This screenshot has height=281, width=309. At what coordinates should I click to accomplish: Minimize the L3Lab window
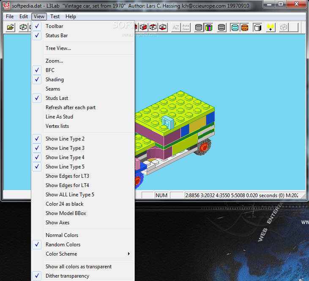(269, 4)
